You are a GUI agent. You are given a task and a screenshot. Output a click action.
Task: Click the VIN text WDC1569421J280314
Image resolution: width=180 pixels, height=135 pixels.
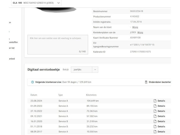pos(34,3)
